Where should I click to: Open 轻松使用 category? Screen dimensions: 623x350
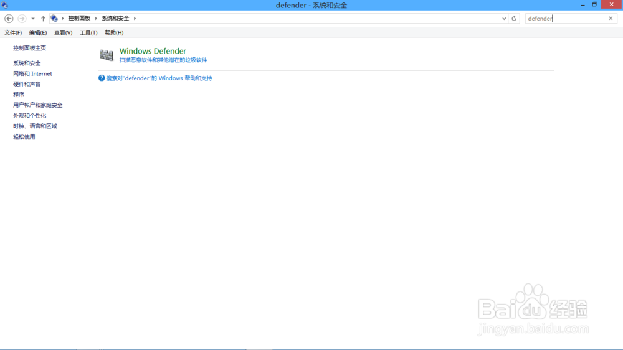[24, 136]
